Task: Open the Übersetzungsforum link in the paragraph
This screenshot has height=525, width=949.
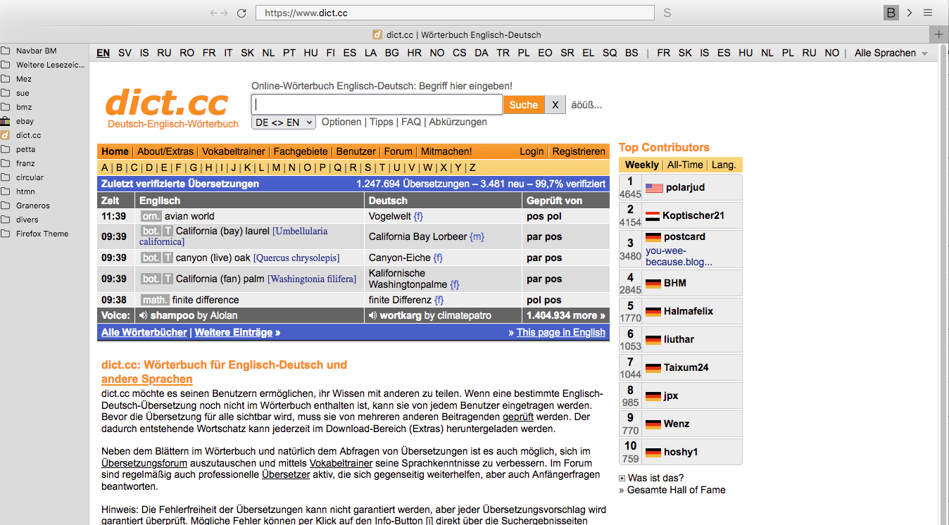Action: tap(144, 463)
